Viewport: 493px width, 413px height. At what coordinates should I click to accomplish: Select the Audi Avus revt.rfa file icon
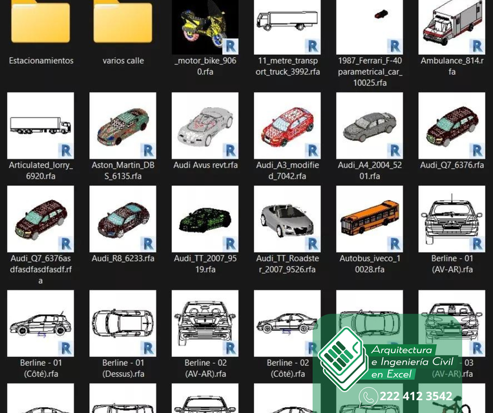pyautogui.click(x=205, y=126)
